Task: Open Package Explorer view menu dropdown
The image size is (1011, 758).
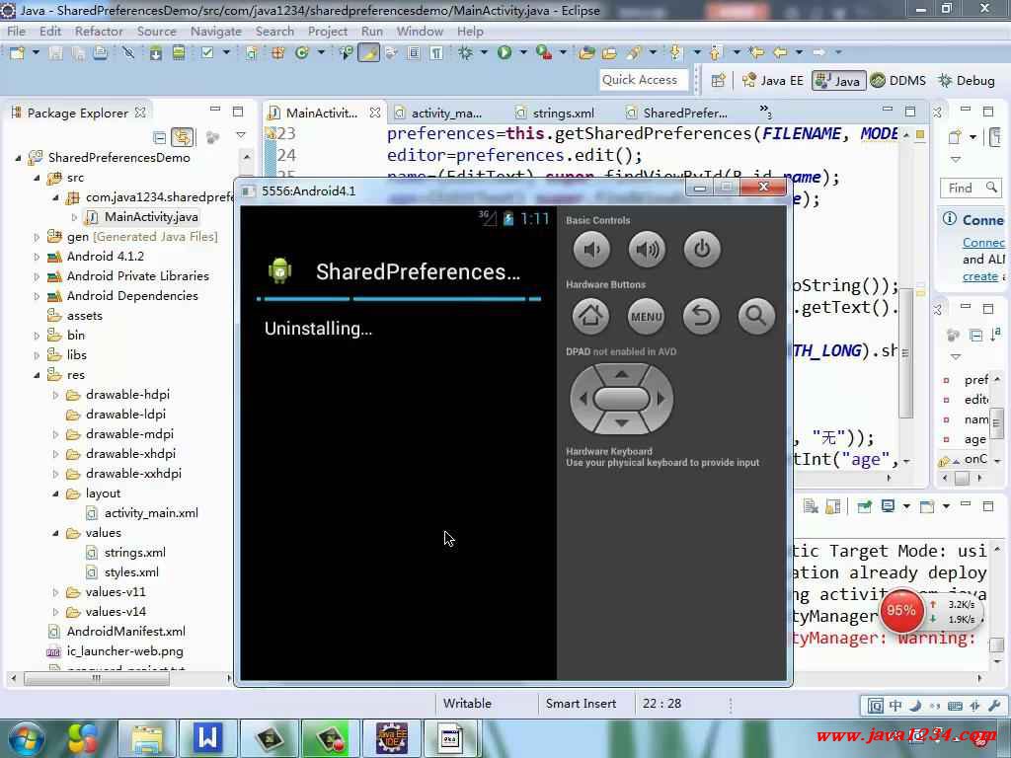Action: point(240,136)
